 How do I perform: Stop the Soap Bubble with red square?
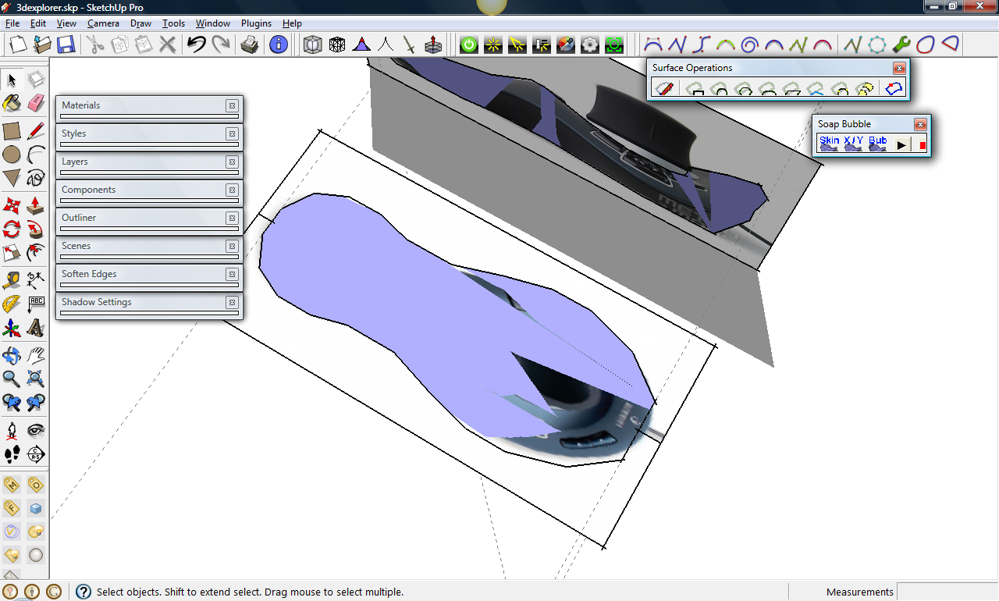922,145
